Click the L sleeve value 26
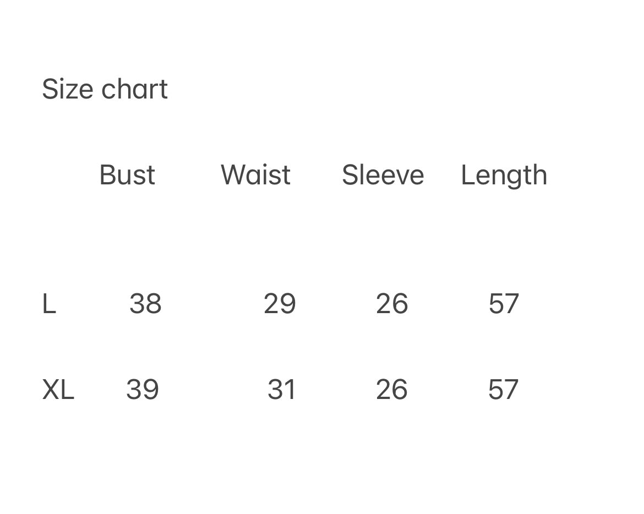 click(x=392, y=304)
